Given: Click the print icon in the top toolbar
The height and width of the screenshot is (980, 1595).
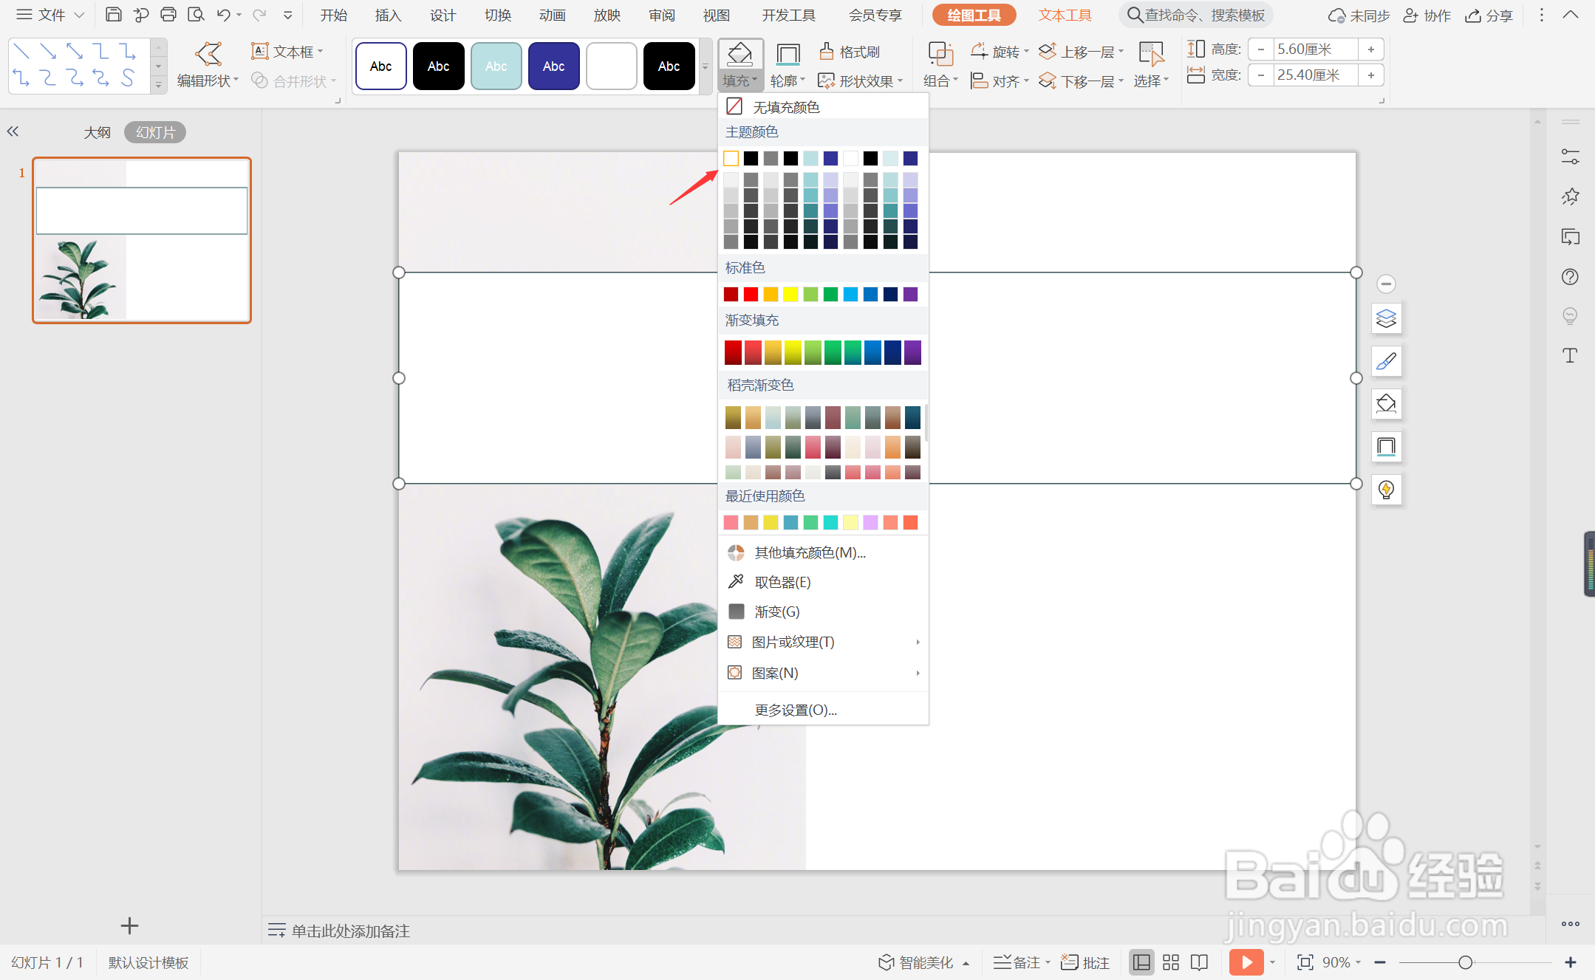Looking at the screenshot, I should click(x=168, y=15).
